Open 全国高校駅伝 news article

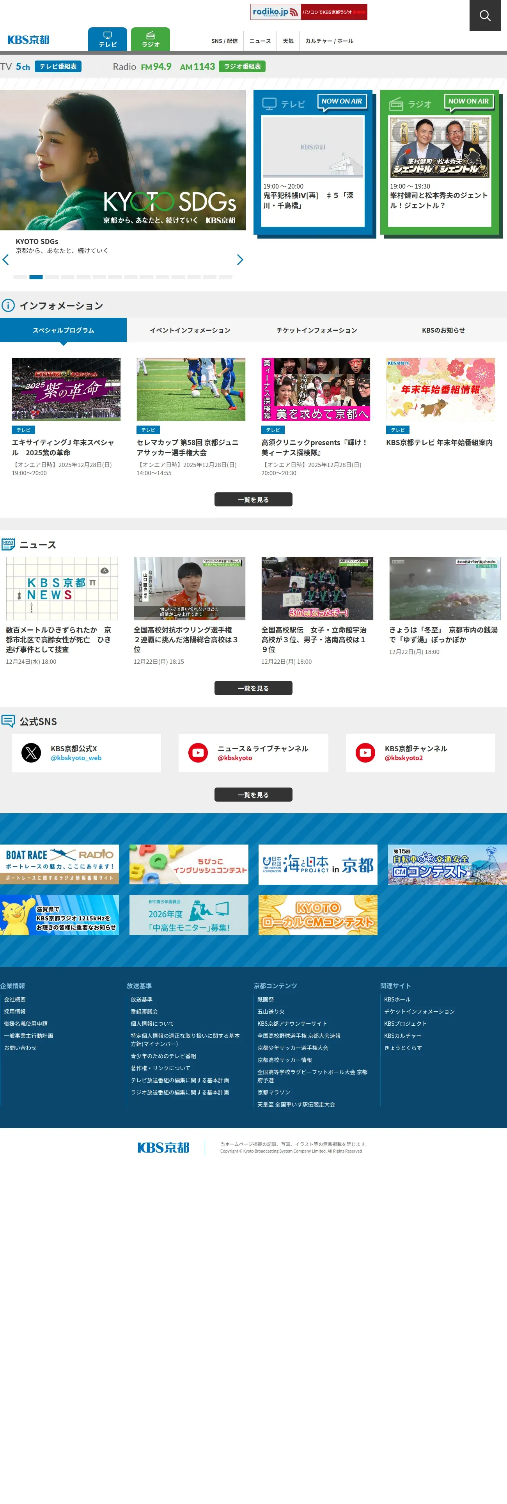(x=317, y=588)
